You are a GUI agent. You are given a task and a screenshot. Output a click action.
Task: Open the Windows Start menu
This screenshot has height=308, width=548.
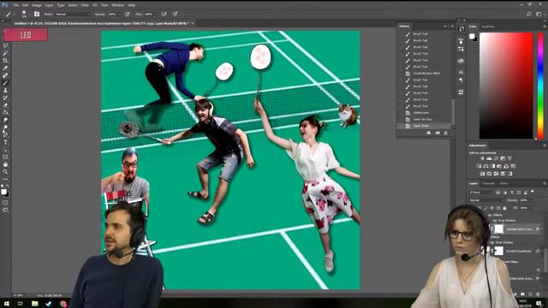click(x=6, y=304)
